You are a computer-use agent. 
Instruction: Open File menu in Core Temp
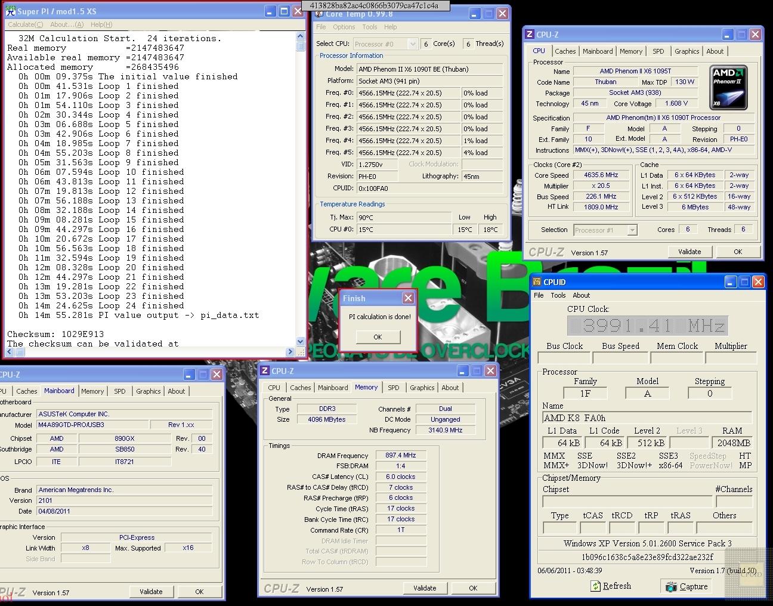pyautogui.click(x=321, y=27)
